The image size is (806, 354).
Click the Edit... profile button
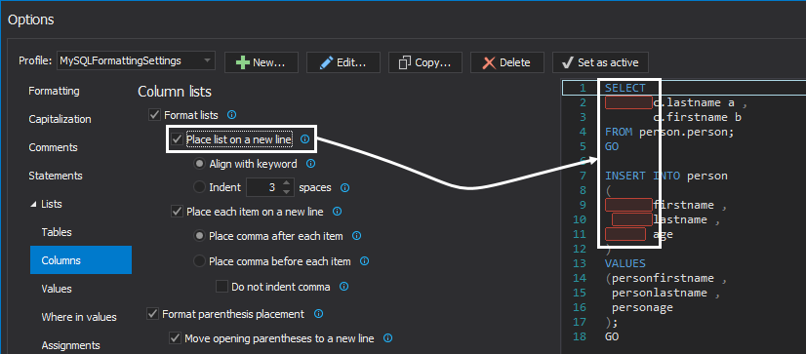[343, 62]
